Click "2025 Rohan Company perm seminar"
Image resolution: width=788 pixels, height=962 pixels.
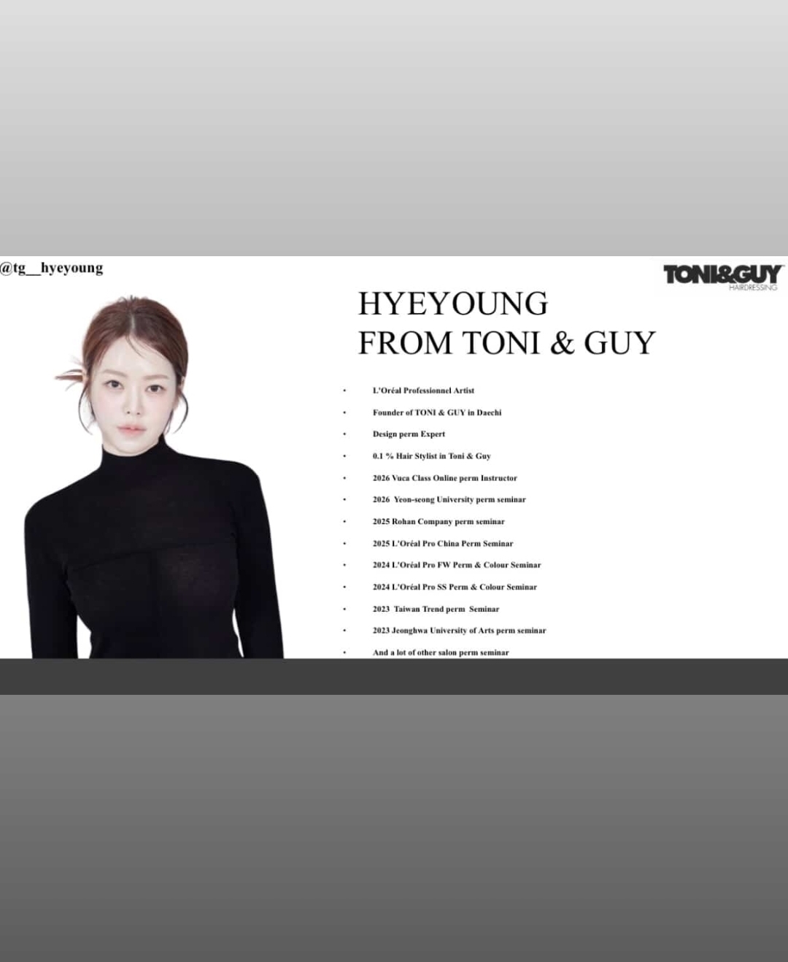tap(439, 522)
